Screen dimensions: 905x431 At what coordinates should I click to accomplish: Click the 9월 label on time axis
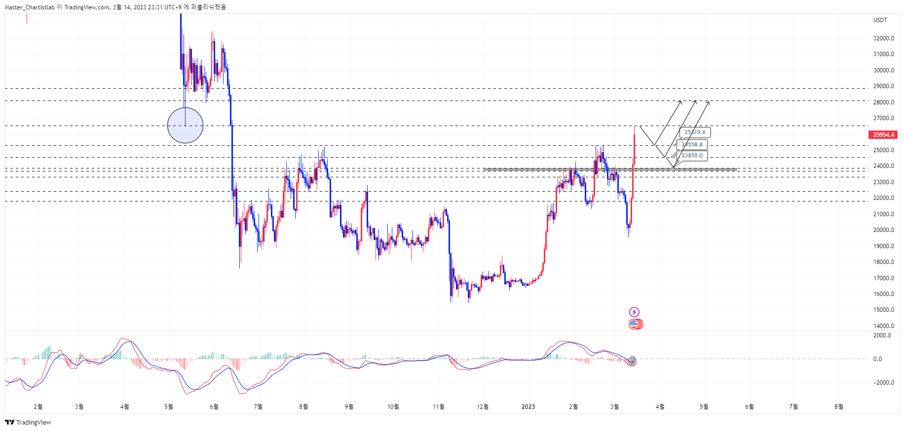[349, 407]
